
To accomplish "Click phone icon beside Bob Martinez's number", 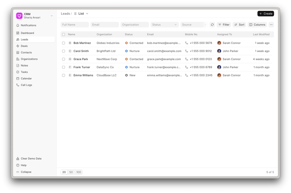I will point(187,43).
